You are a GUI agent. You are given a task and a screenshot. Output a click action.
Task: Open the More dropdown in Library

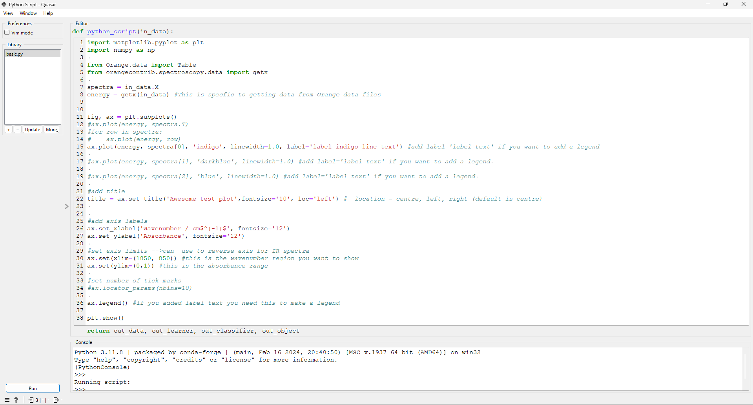tap(52, 130)
